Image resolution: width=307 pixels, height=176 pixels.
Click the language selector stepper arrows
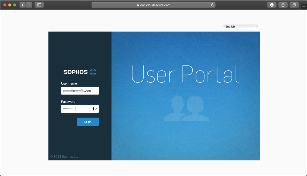tap(256, 26)
